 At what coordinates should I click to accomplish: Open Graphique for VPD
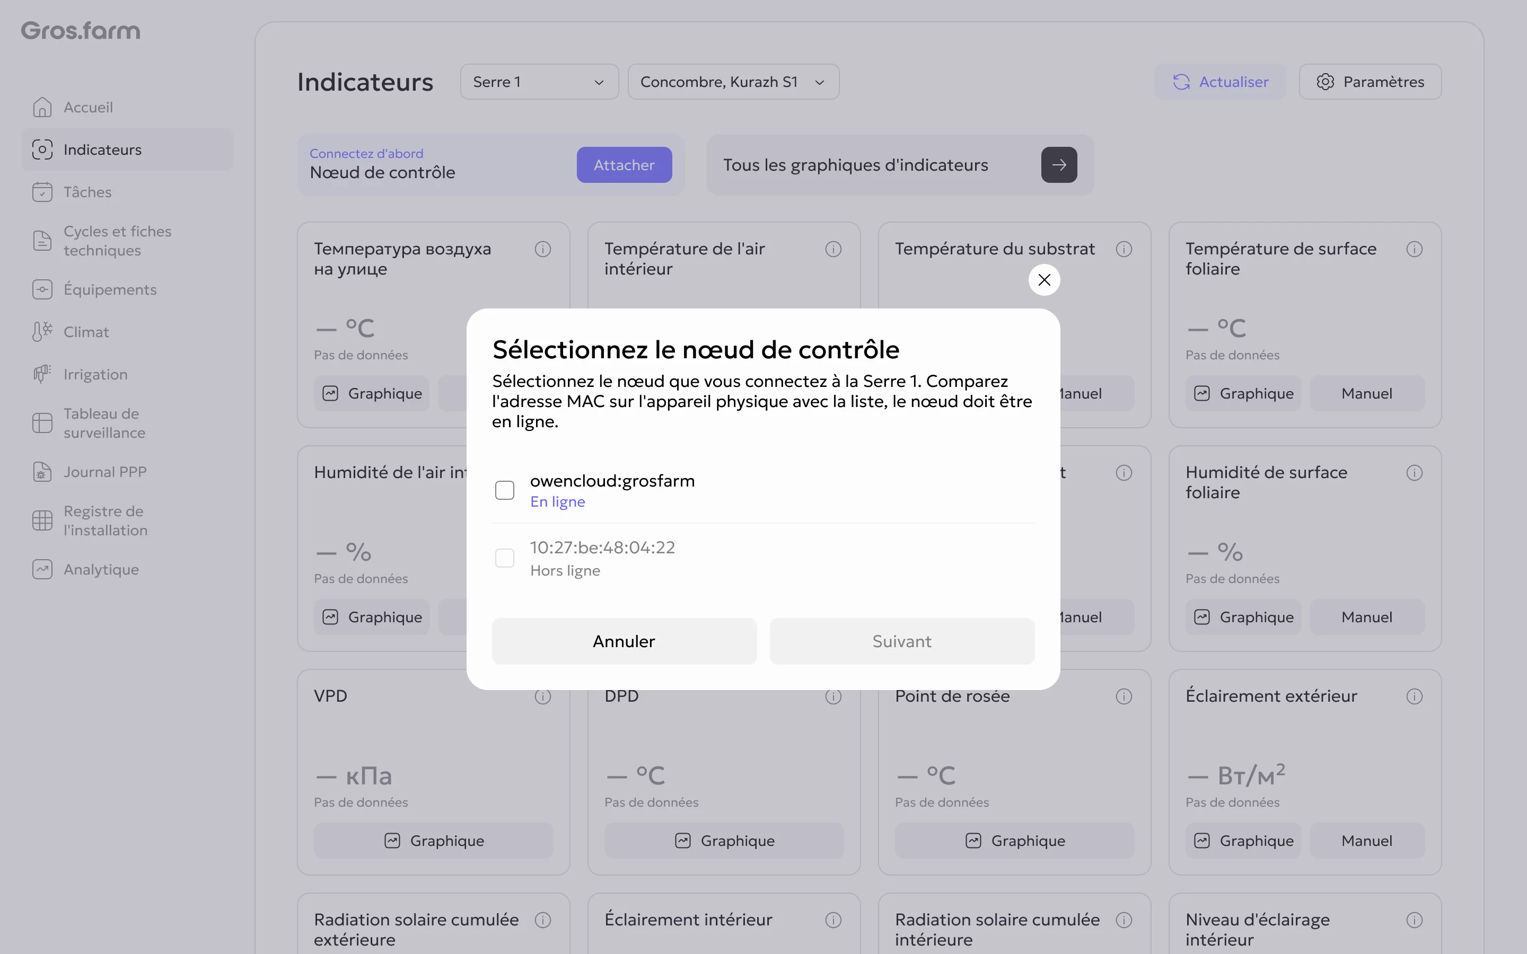[x=434, y=841]
